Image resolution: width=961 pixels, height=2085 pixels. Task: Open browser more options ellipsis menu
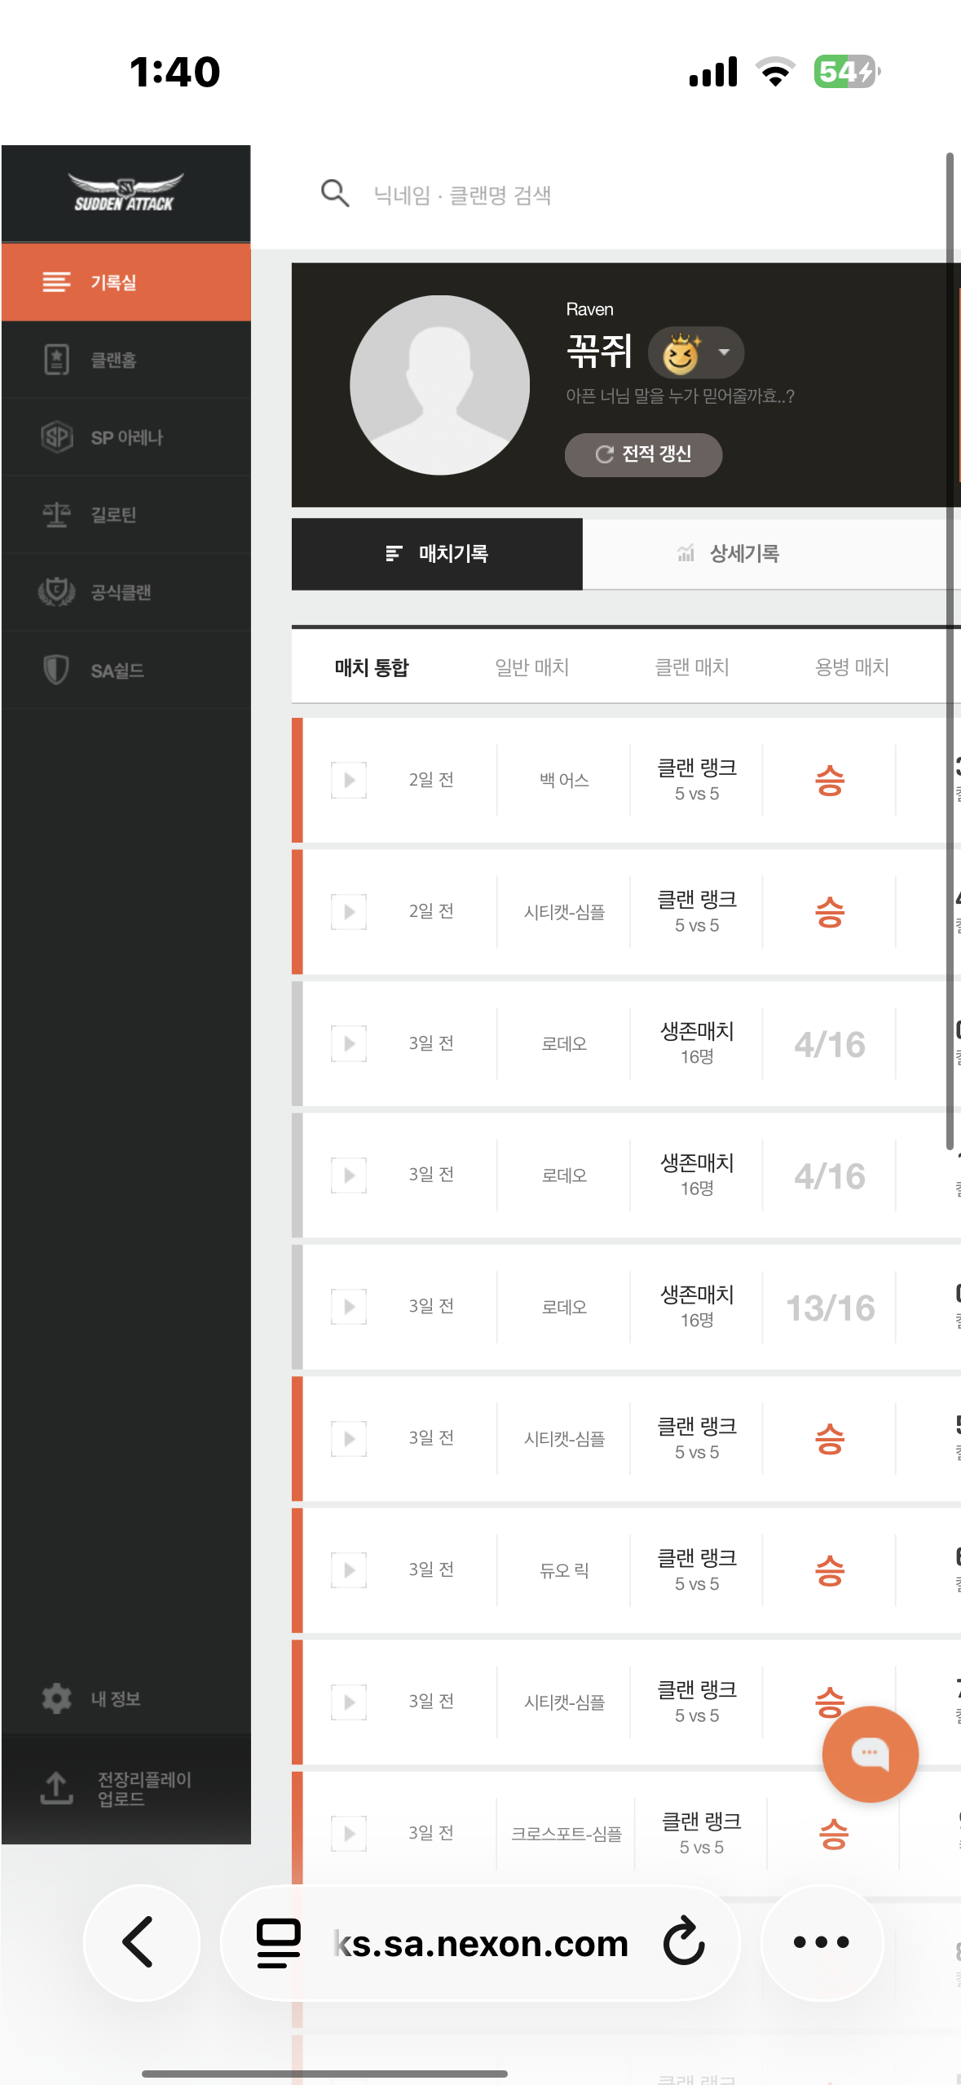coord(821,1942)
